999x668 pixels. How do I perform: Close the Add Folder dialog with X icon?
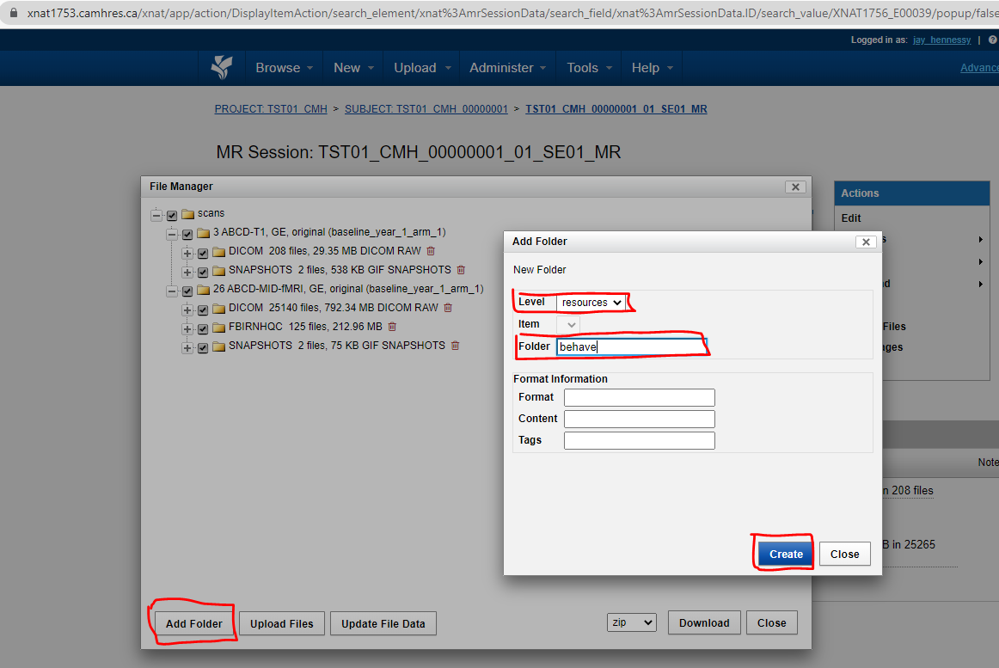point(864,242)
